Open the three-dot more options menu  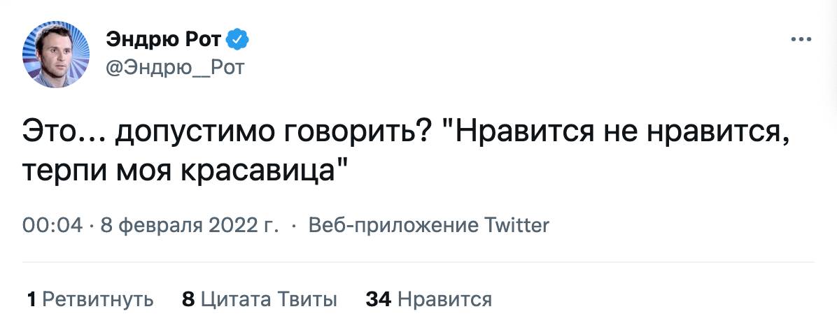point(800,39)
